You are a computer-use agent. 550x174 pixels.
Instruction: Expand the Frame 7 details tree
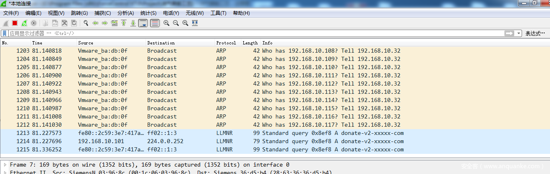(5, 165)
